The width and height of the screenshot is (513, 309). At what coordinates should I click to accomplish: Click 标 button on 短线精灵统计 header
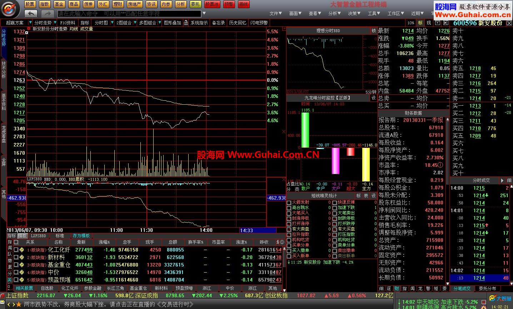click(x=359, y=196)
